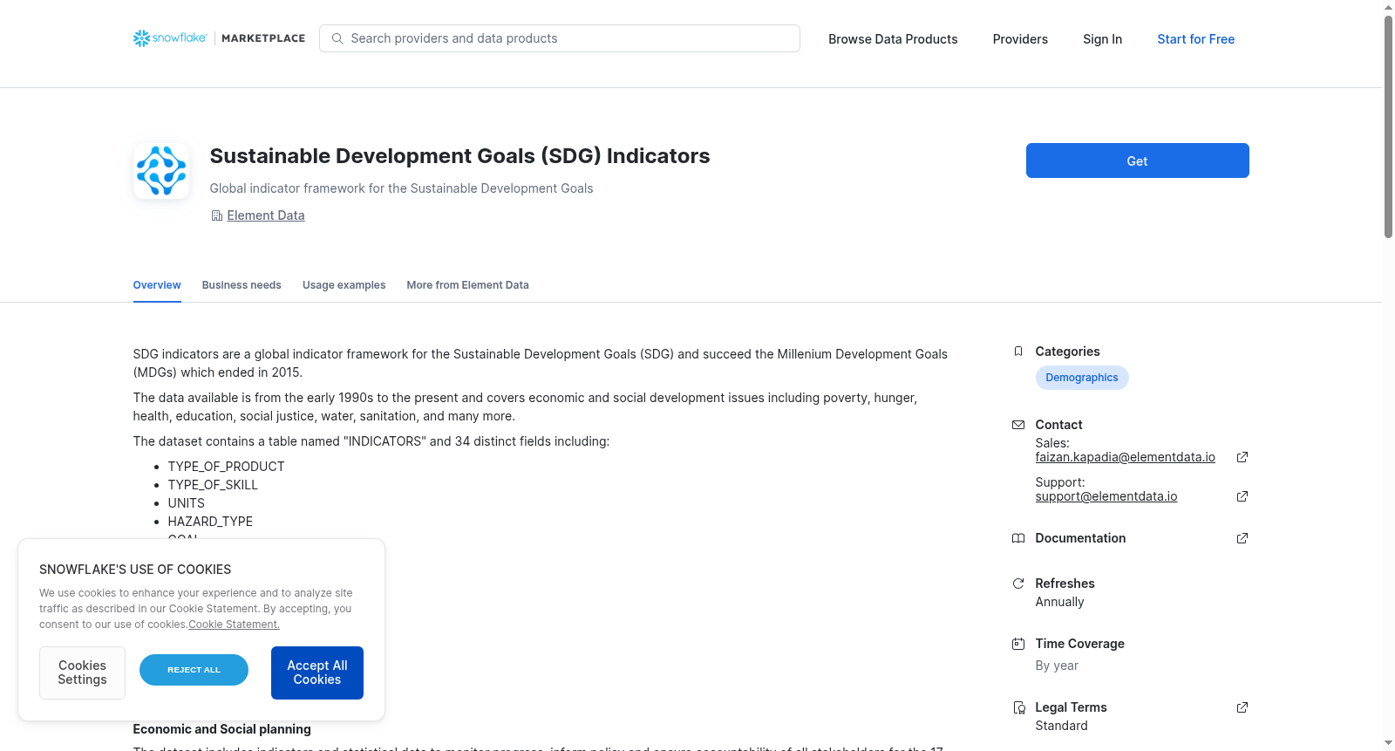This screenshot has height=751, width=1395.
Task: Click the search magnifier icon
Action: [x=337, y=38]
